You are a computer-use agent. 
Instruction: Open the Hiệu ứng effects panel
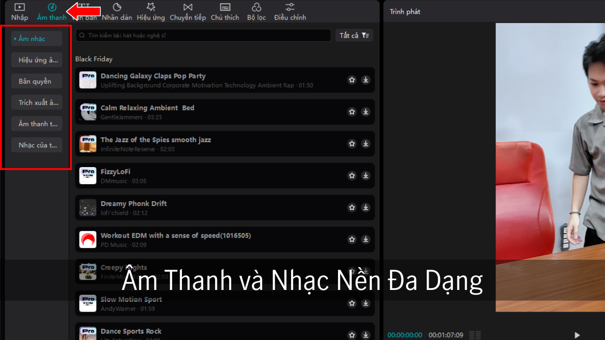(x=151, y=12)
